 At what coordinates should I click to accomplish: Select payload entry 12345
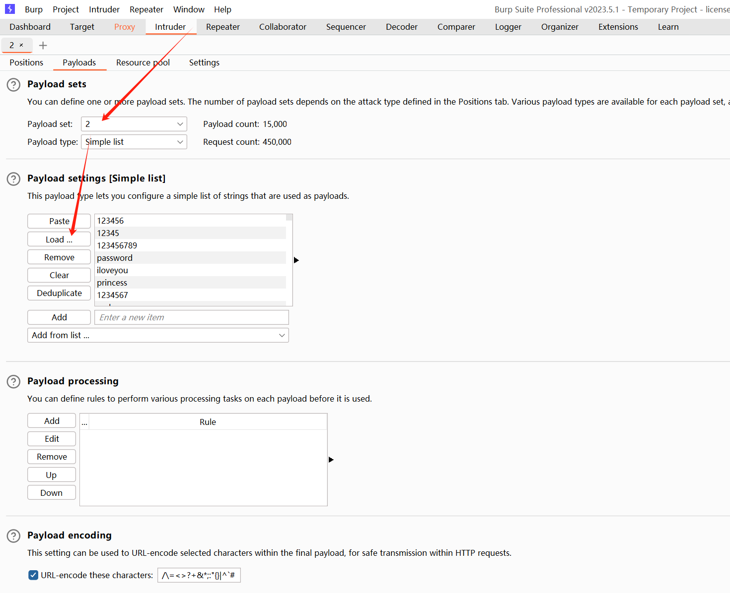click(191, 233)
